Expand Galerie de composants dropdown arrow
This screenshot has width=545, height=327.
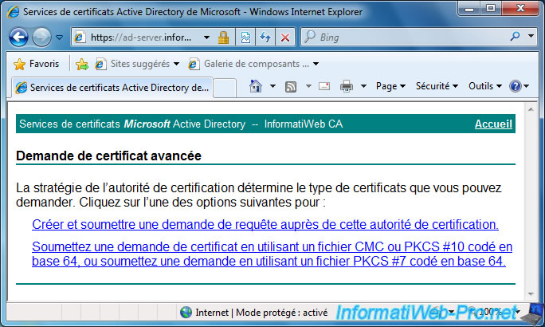pyautogui.click(x=316, y=64)
